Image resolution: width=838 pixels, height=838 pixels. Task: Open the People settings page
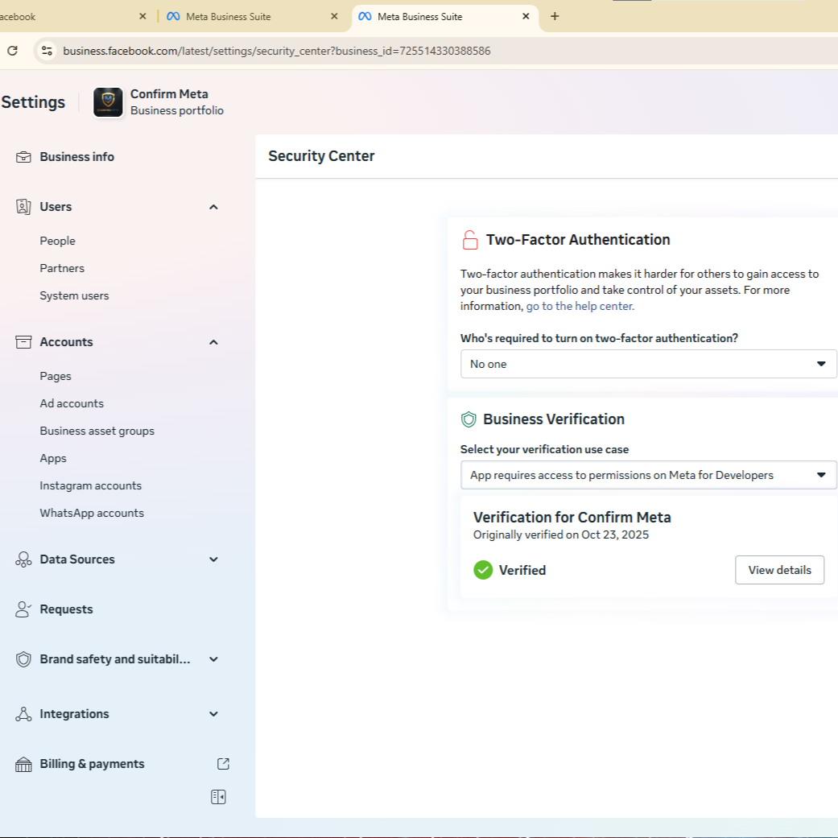(57, 241)
